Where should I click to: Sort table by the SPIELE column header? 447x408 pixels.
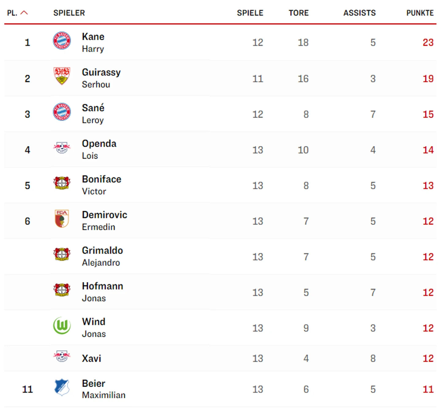(x=250, y=13)
